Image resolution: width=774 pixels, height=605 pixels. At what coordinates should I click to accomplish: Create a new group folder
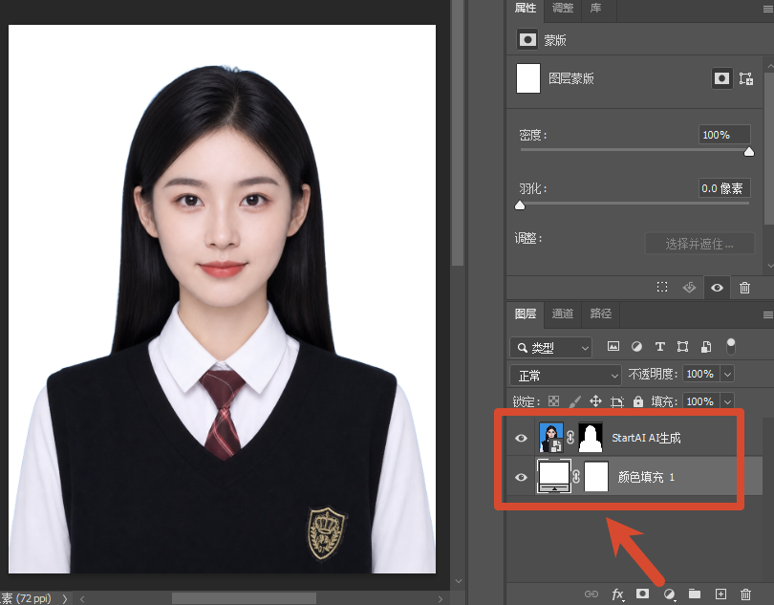coord(695,594)
